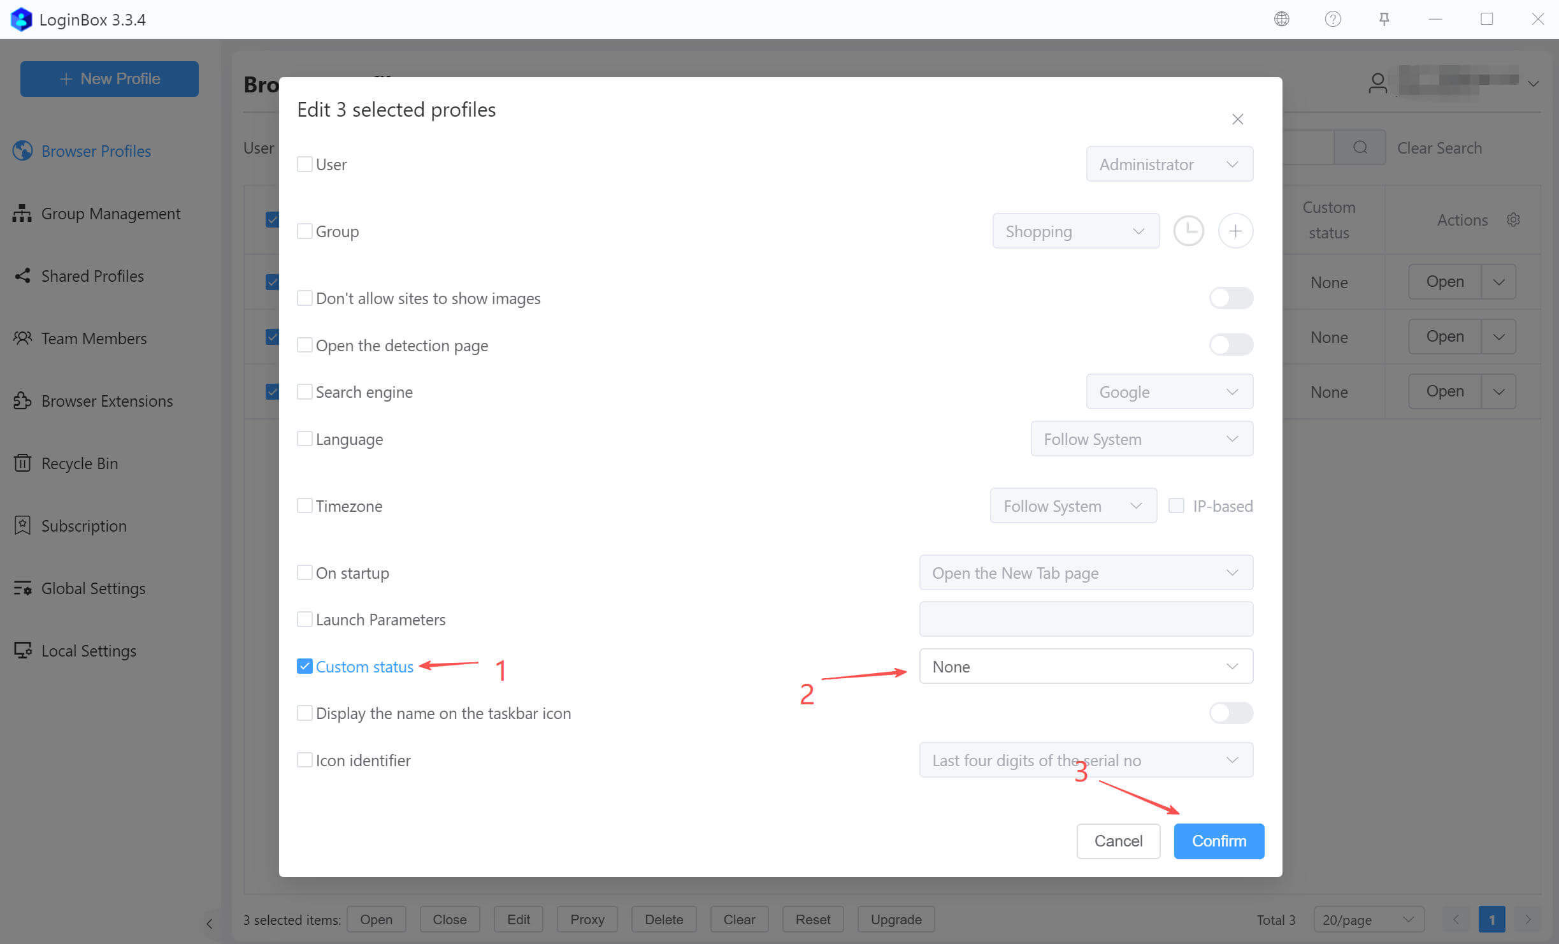Collapse the sidebar with left arrow

pos(210,923)
